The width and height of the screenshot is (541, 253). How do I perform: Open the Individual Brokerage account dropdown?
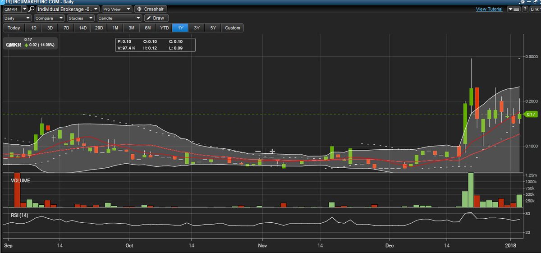click(68, 9)
